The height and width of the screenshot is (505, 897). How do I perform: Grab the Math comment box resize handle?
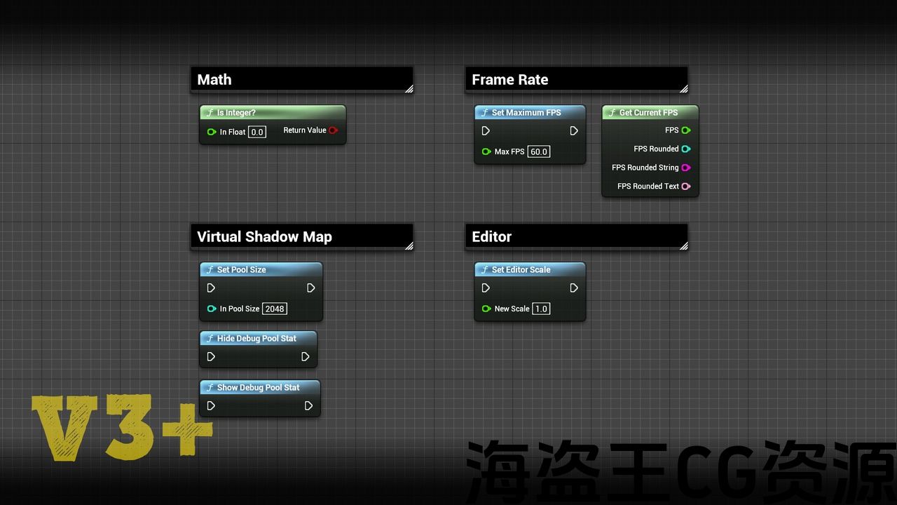pyautogui.click(x=409, y=88)
